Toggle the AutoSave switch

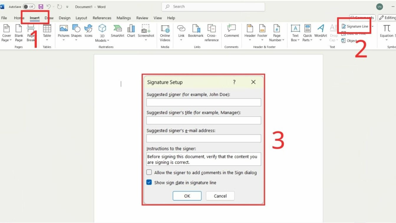coord(29,7)
